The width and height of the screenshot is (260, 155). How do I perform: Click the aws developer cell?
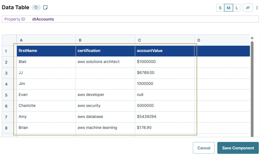coord(105,95)
